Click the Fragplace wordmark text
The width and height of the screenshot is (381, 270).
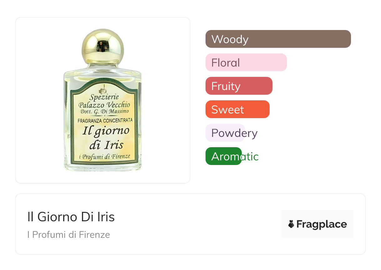[x=322, y=224]
